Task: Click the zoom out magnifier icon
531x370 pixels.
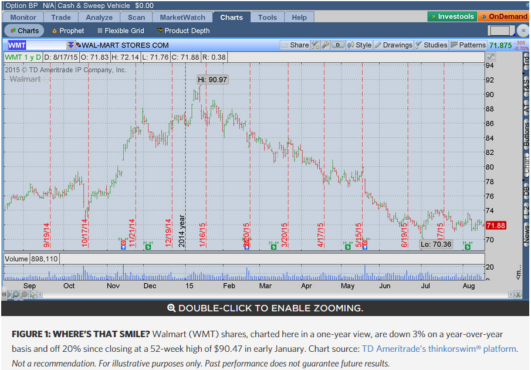Action: [x=24, y=295]
